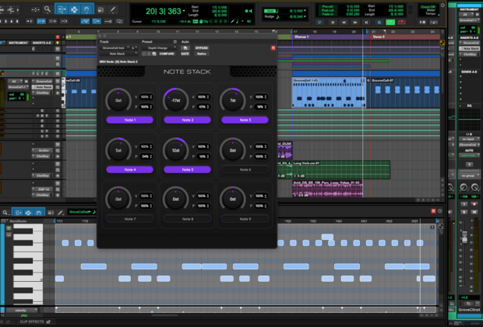Click the Native button in plug-in header

coord(202,54)
